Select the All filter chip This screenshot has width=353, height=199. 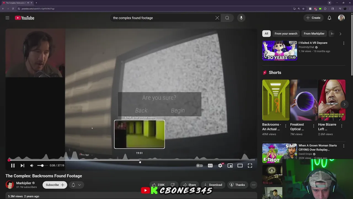pos(266,34)
